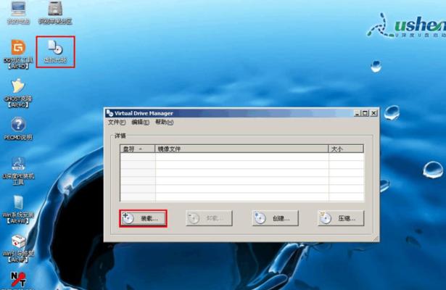Open the 帮助 (Help) menu
The width and height of the screenshot is (446, 290).
(164, 122)
